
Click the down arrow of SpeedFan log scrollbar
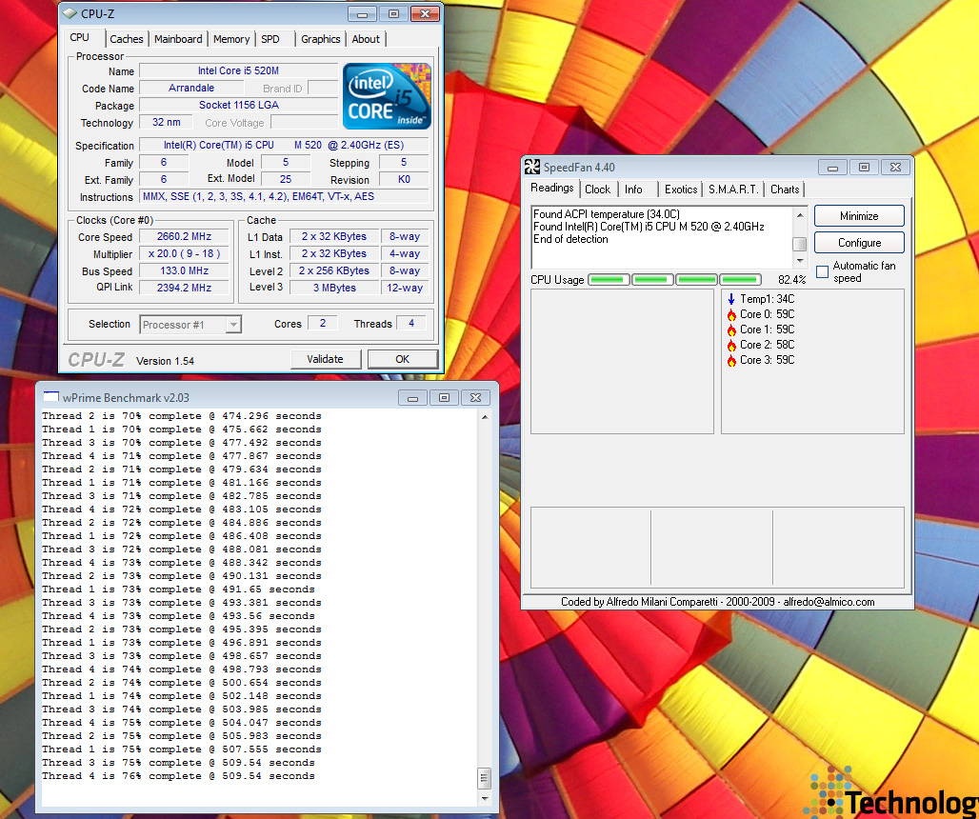(x=799, y=261)
